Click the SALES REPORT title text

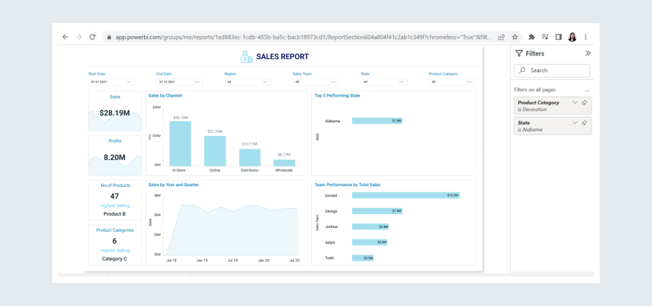click(x=283, y=56)
